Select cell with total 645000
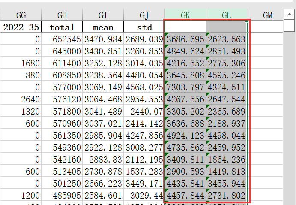Image resolution: width=296 pixels, height=205 pixels. tap(62, 51)
